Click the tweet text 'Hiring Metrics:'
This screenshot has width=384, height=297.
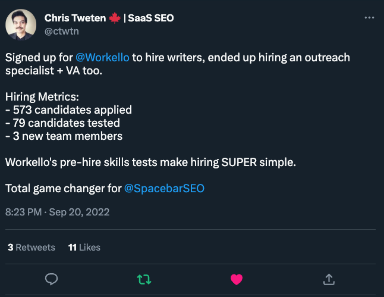click(x=42, y=97)
